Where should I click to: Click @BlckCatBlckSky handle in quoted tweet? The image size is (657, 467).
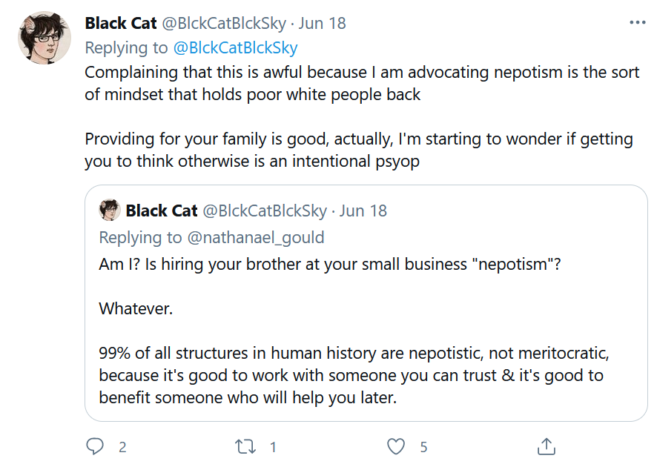click(265, 211)
